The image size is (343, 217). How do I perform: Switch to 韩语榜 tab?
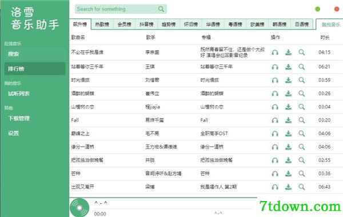click(x=280, y=24)
